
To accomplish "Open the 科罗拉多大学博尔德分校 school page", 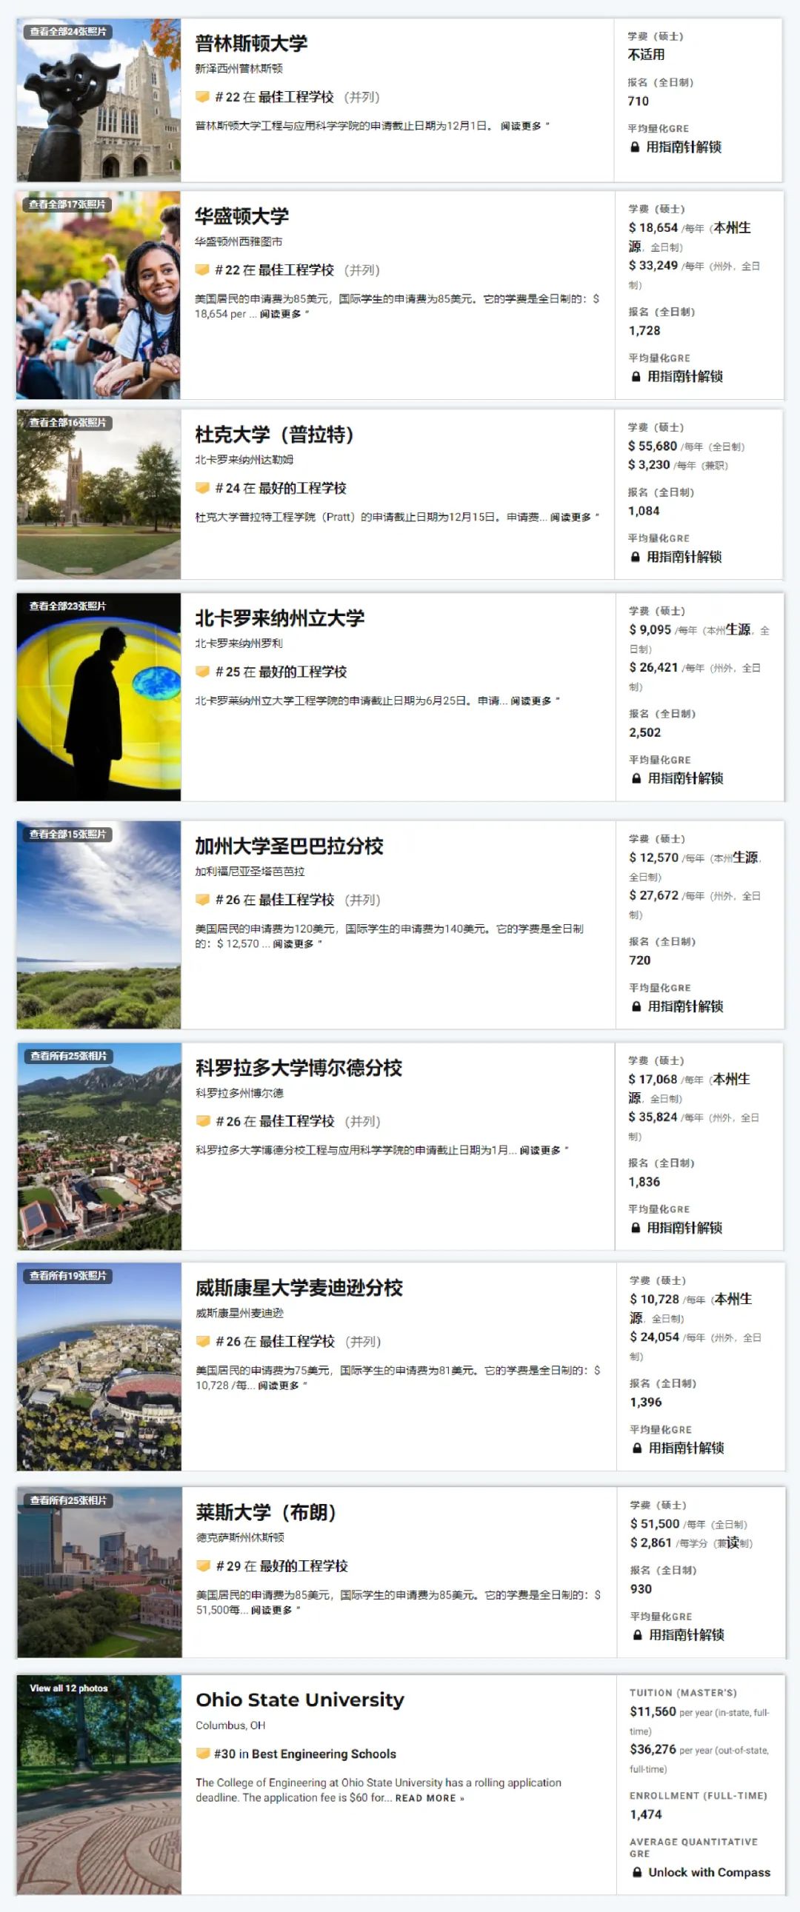I will click(299, 1068).
